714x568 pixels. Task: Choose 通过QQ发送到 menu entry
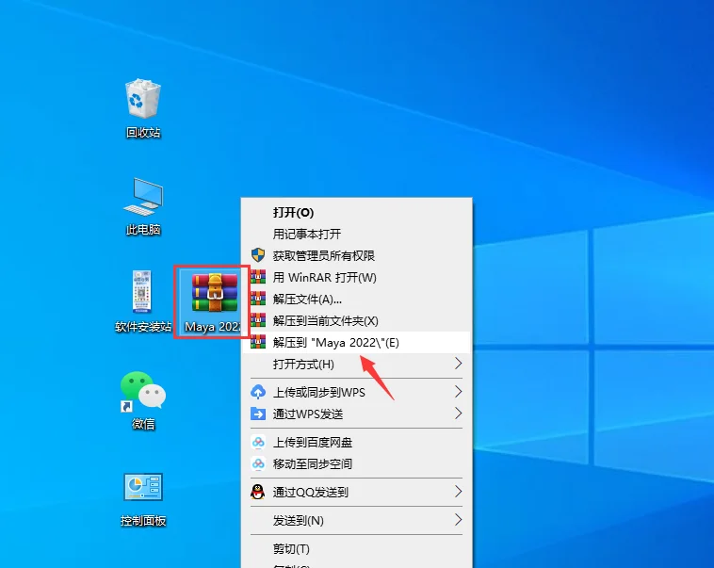tap(356, 492)
